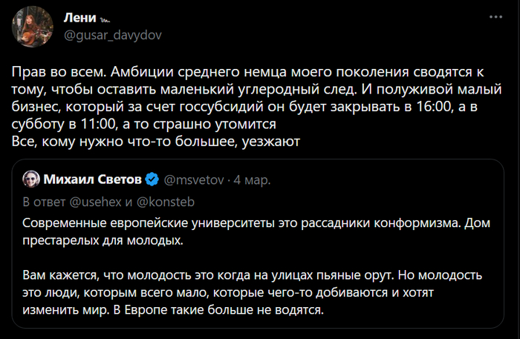Open the three-dot more options menu
Screen dimensions: 520x339
pos(494,16)
